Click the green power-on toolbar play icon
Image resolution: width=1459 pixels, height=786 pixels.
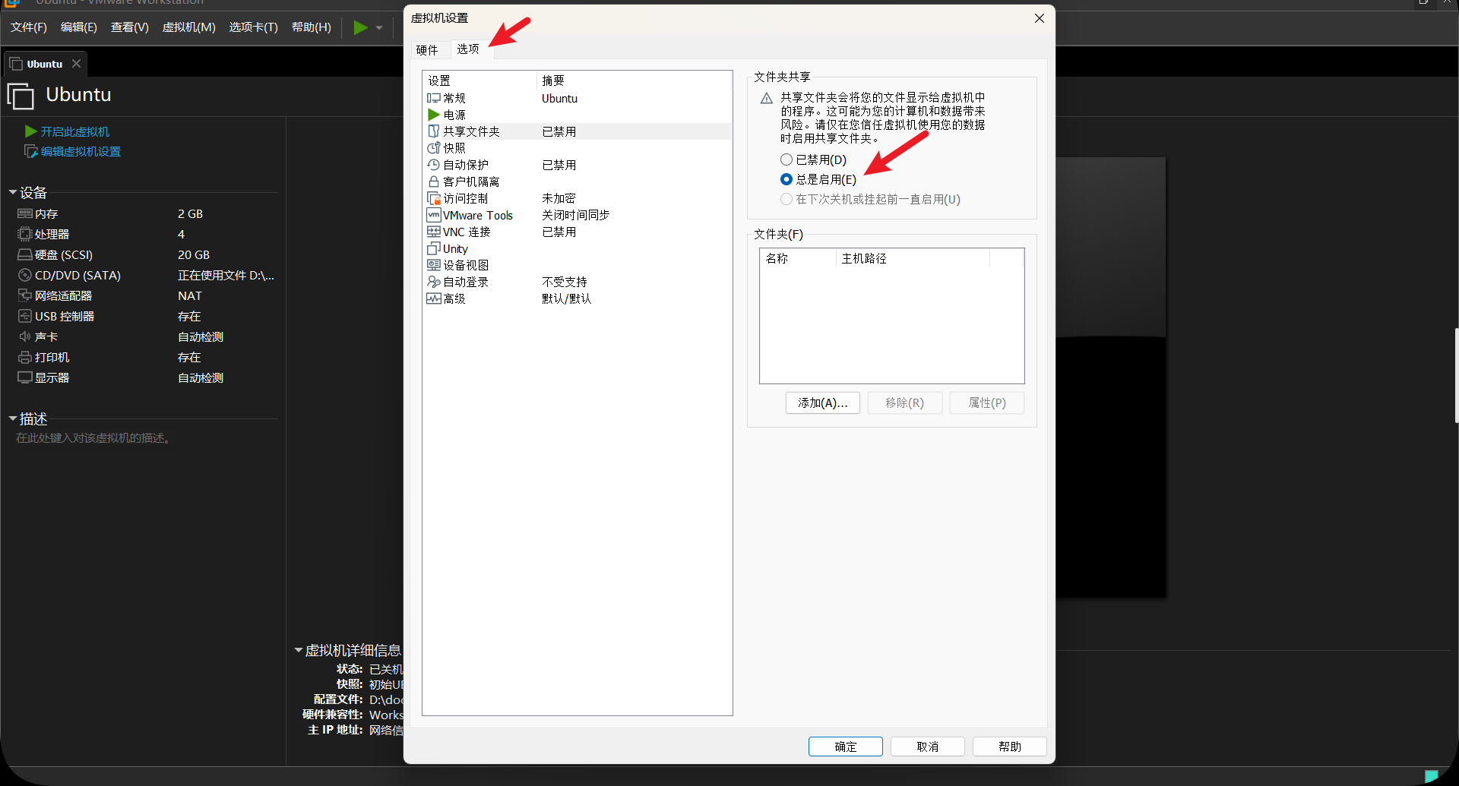(x=361, y=27)
